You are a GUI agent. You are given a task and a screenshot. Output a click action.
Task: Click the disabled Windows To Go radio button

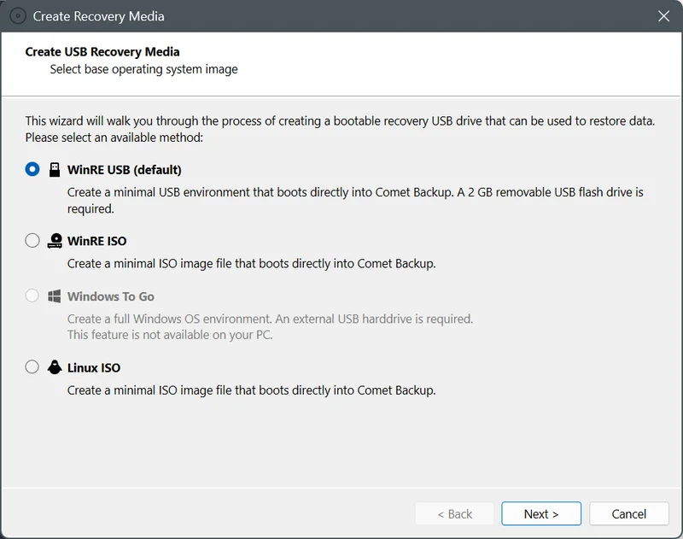[x=32, y=296]
